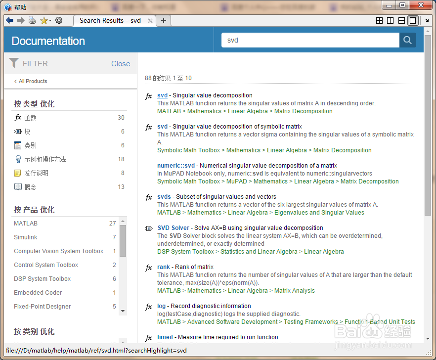Open Statistics and Linear Algebra breadcrumb
Viewport: 436px width, 360px height.
point(259,252)
